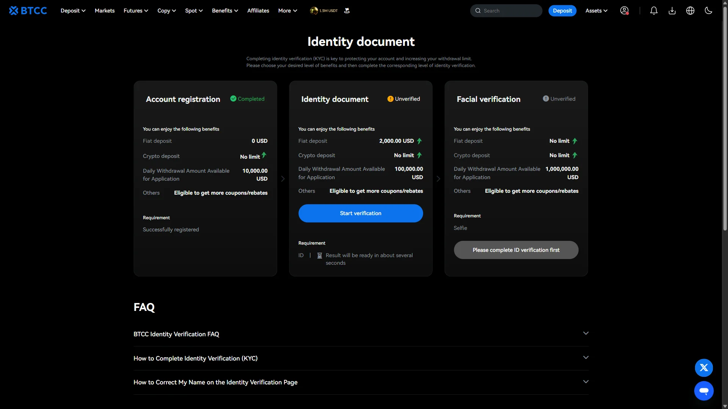Click the hourglass icon beside result time
Viewport: 728px width, 409px height.
pos(320,256)
